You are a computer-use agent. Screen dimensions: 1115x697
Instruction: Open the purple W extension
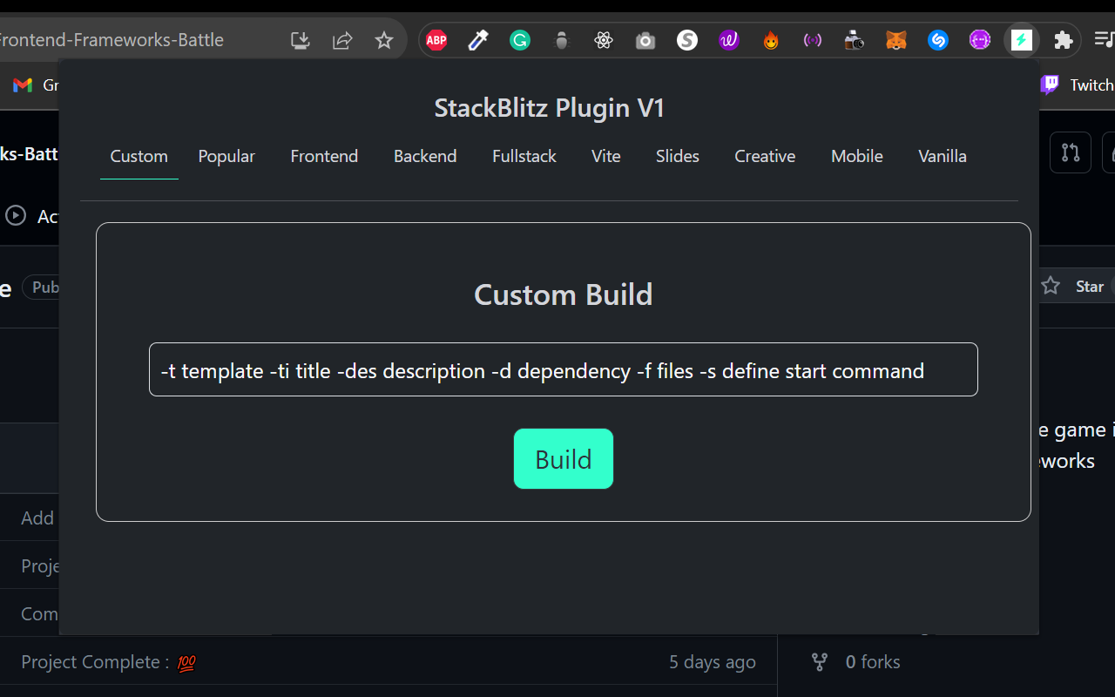point(729,40)
